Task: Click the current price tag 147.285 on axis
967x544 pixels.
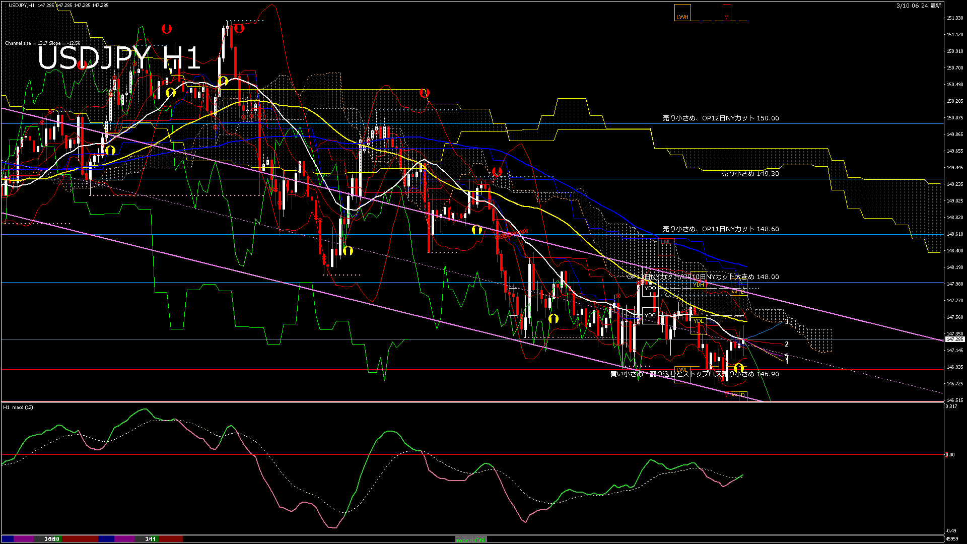Action: click(x=954, y=339)
